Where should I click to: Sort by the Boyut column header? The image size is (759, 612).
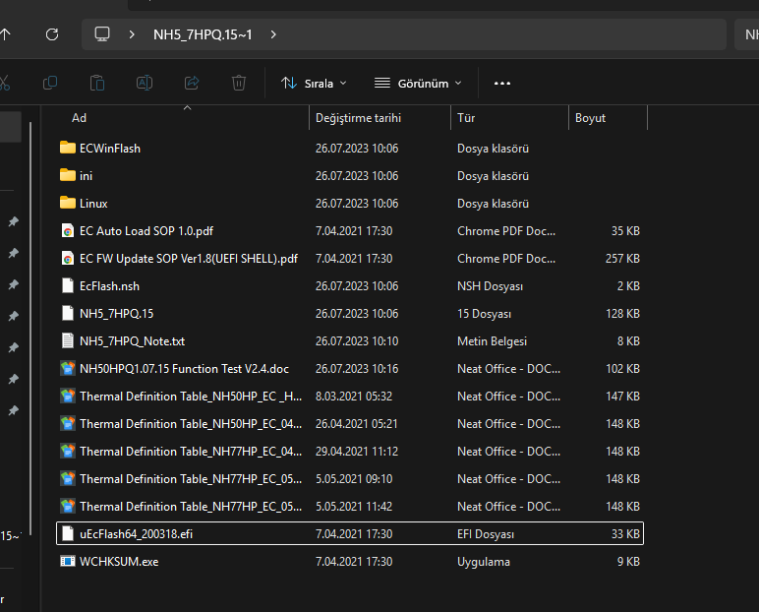tap(590, 118)
